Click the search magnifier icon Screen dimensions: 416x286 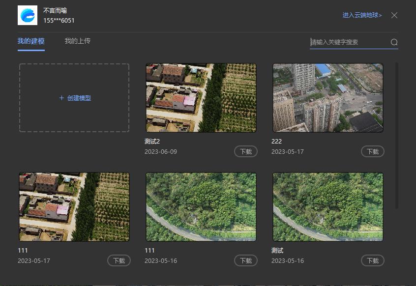click(394, 42)
